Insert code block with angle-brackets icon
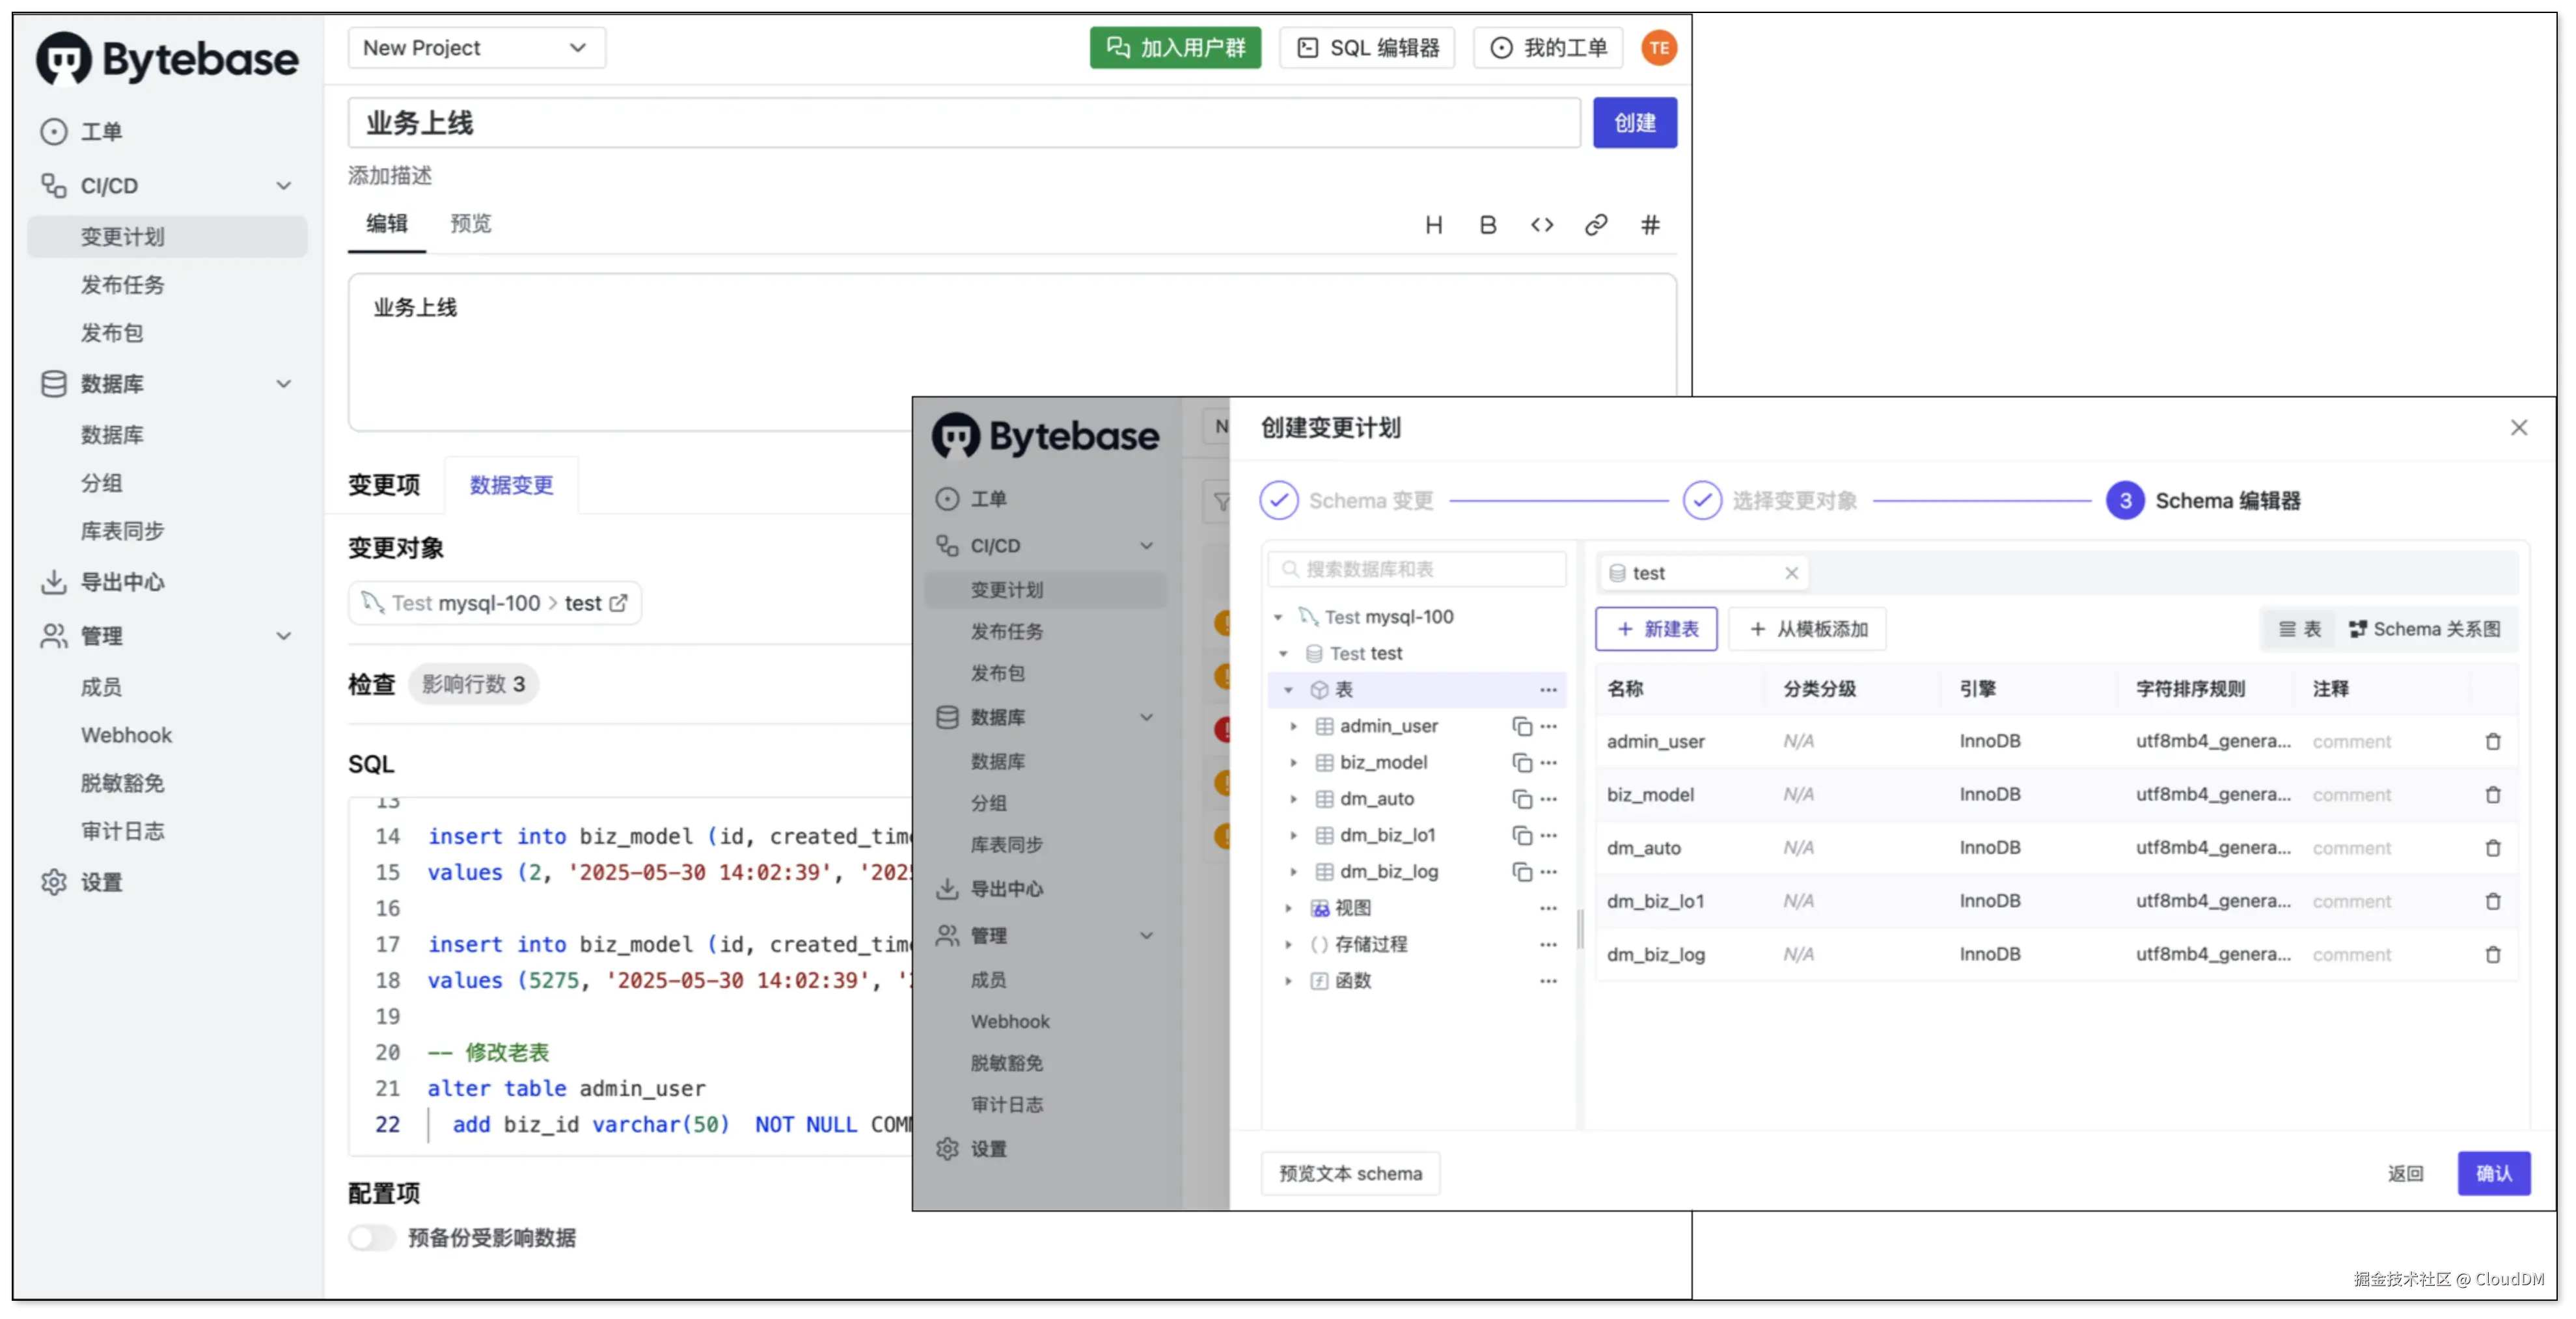Viewport: 2576px width, 1319px height. (1541, 225)
